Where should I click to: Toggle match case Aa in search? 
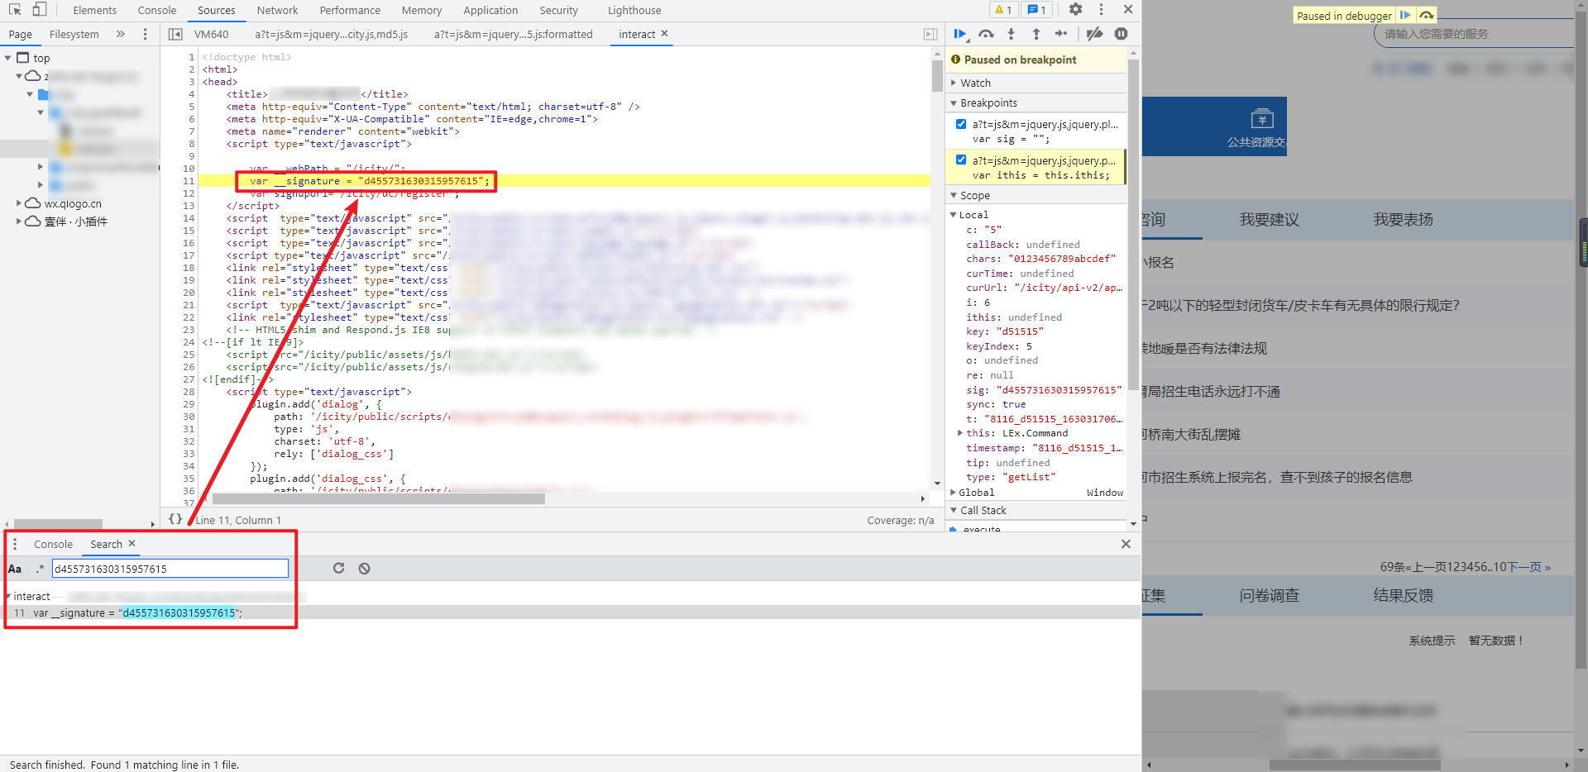[15, 569]
